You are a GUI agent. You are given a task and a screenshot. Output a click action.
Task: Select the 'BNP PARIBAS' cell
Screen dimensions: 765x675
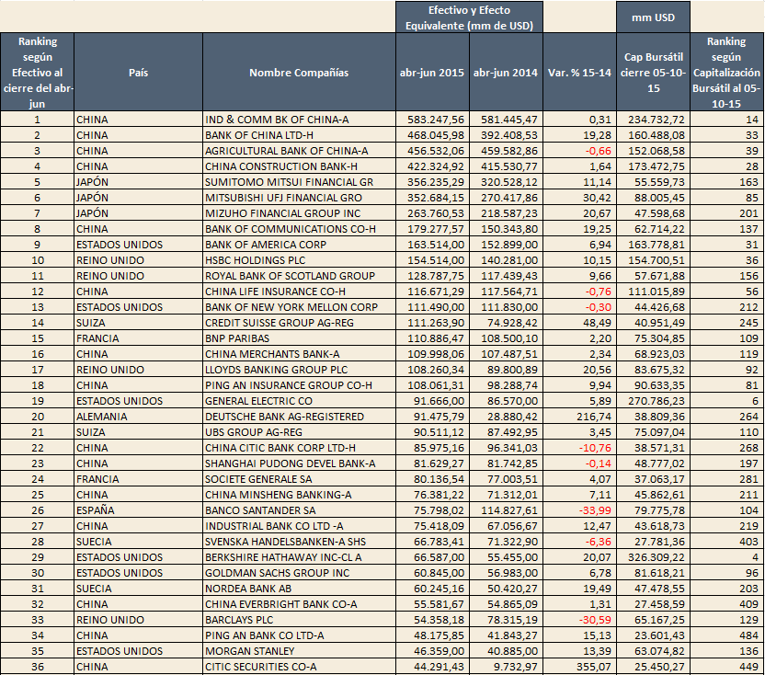299,338
